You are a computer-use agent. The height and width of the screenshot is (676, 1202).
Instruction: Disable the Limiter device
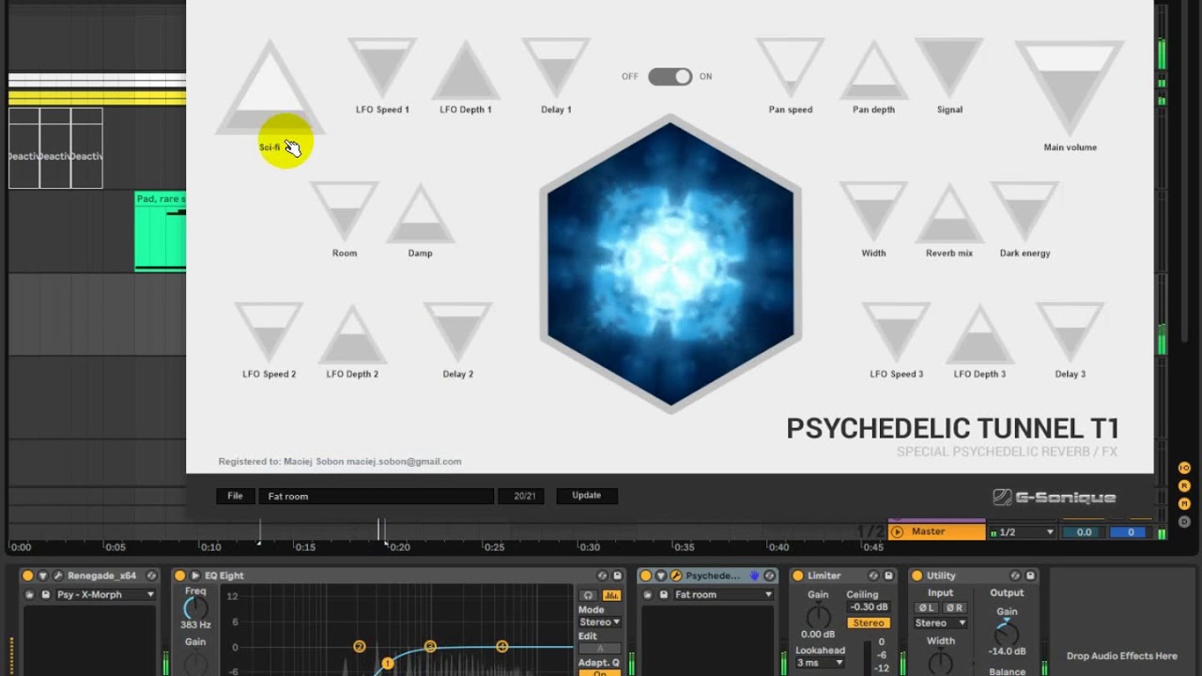(x=797, y=576)
